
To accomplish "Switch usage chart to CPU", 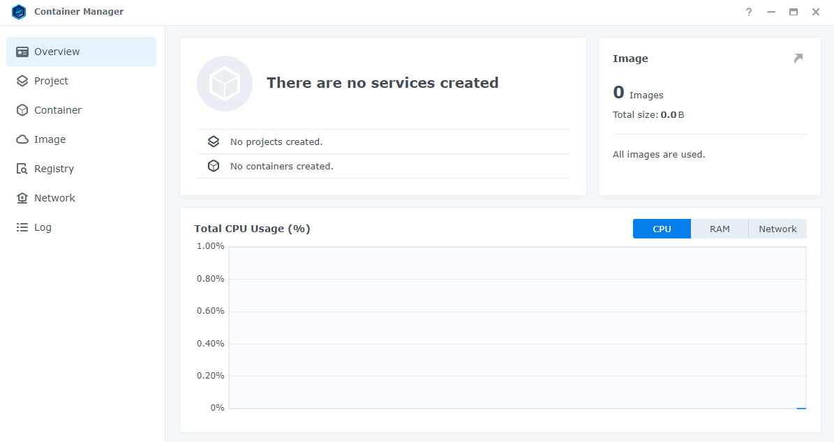I will [662, 229].
